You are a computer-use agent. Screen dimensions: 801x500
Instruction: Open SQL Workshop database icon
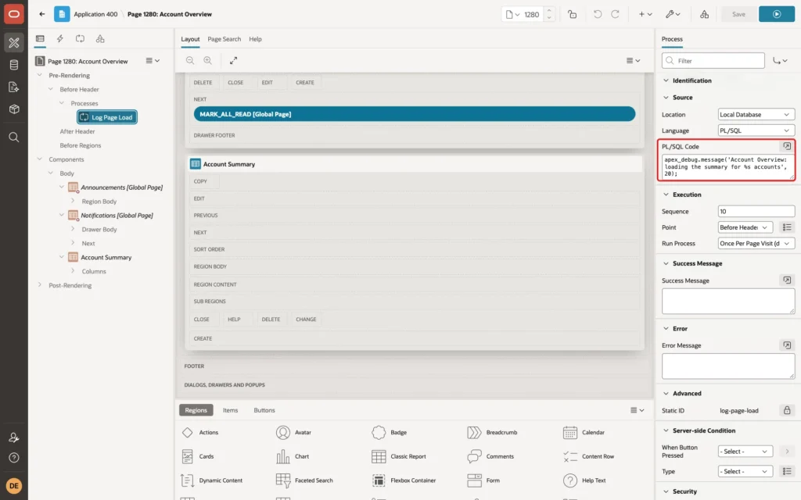[x=14, y=65]
